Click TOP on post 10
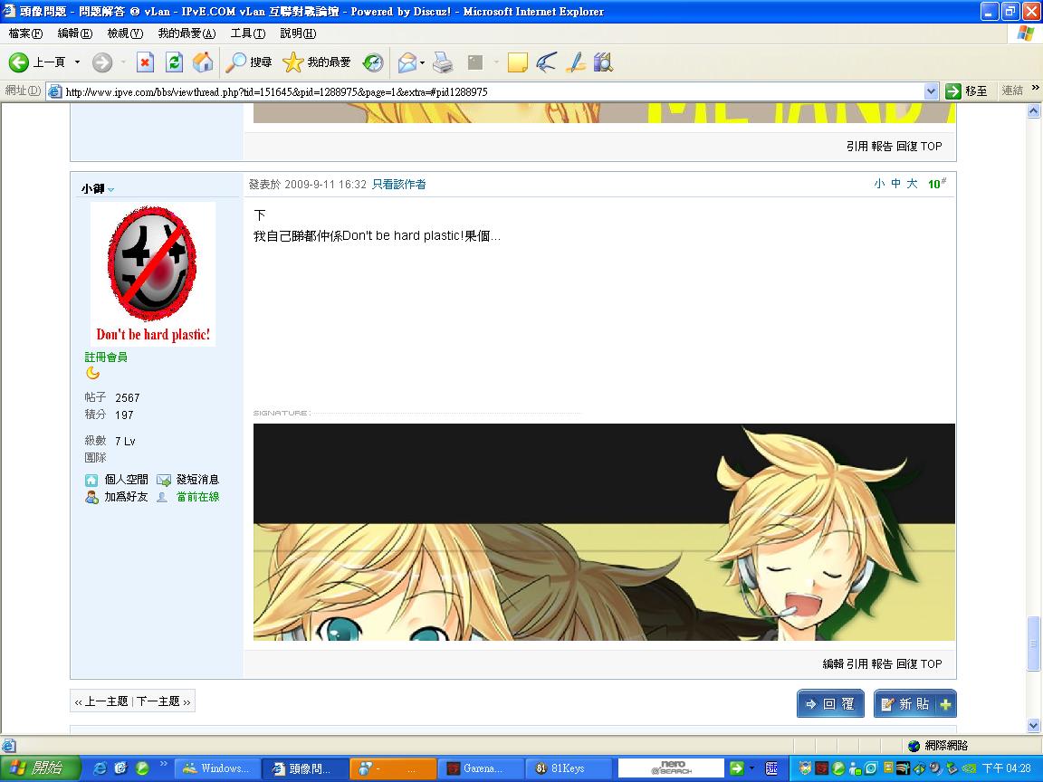Viewport: 1043px width, 782px height. pyautogui.click(x=932, y=663)
